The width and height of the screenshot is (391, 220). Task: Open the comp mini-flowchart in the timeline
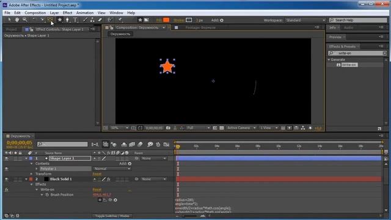[95, 144]
